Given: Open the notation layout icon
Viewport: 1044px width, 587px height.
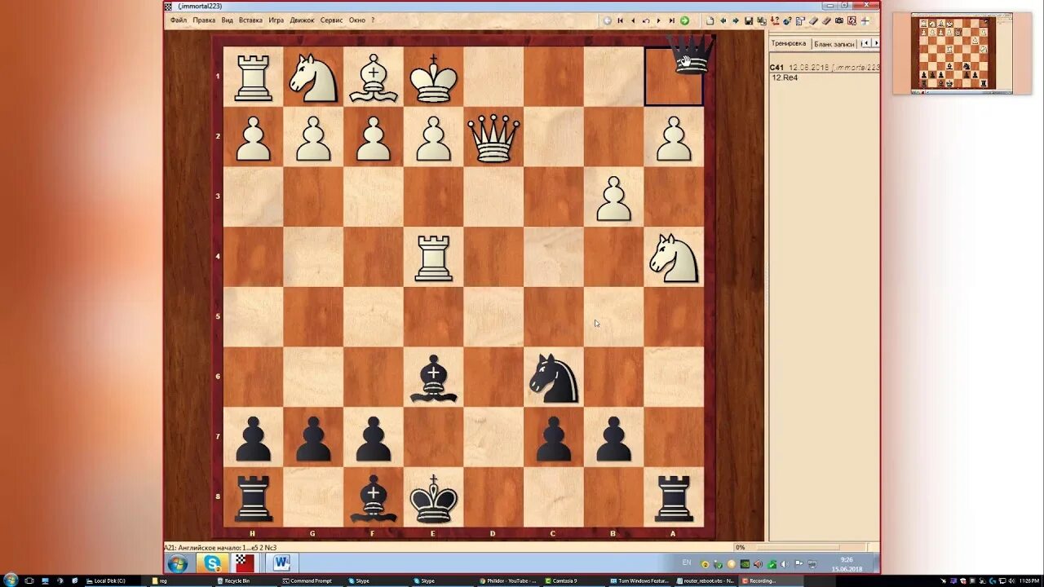Looking at the screenshot, I should (800, 20).
